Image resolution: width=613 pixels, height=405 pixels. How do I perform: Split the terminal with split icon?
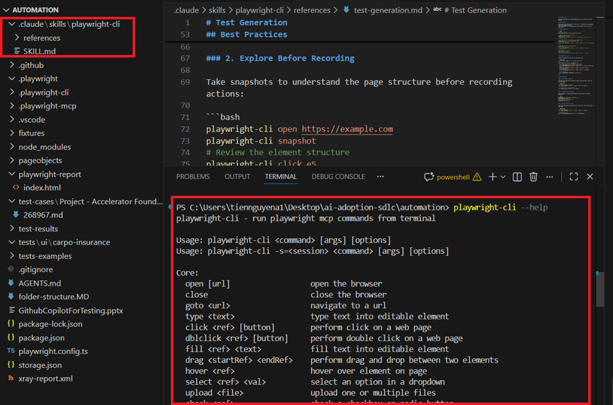517,177
